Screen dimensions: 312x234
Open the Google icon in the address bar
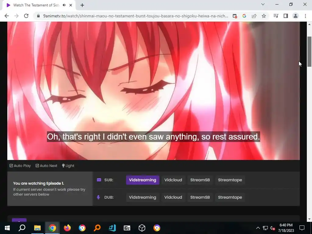click(244, 16)
